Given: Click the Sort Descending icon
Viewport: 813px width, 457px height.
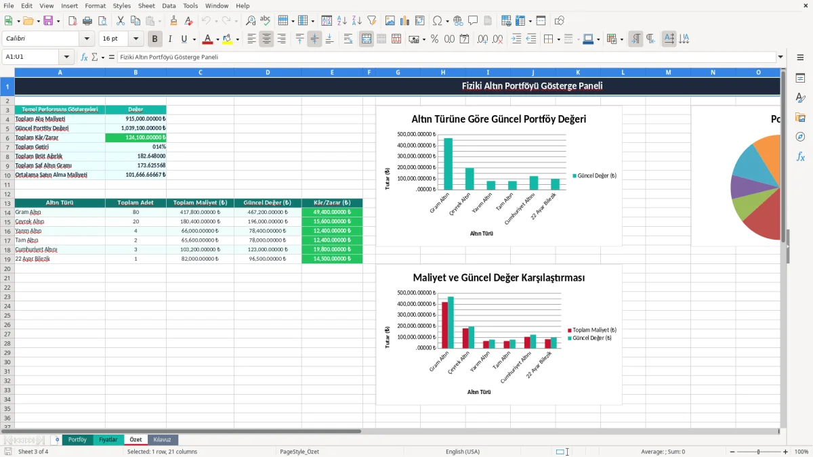Looking at the screenshot, I should [x=357, y=21].
